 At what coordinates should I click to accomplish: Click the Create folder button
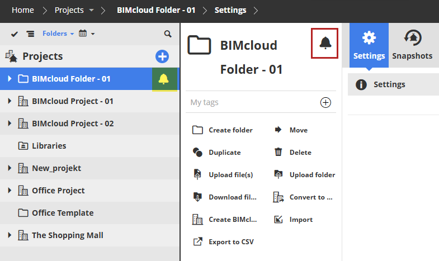[222, 130]
